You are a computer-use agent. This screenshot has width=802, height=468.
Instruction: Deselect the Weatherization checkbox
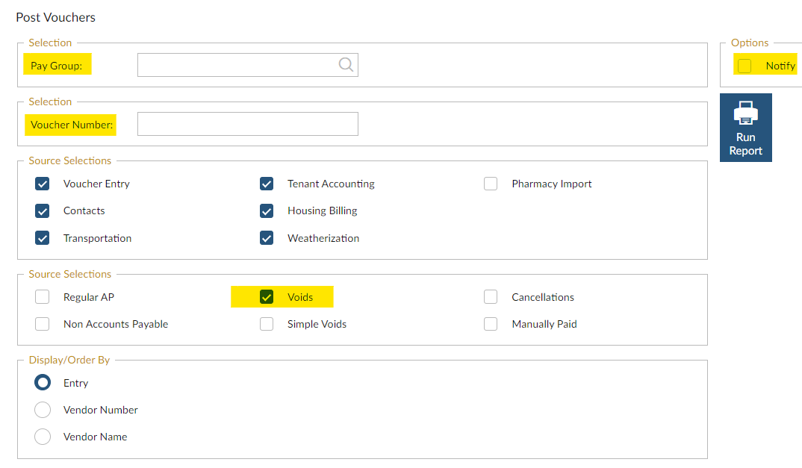pos(267,238)
